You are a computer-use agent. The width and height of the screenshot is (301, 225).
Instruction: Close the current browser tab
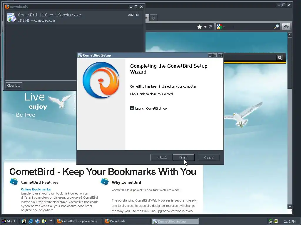146,18
